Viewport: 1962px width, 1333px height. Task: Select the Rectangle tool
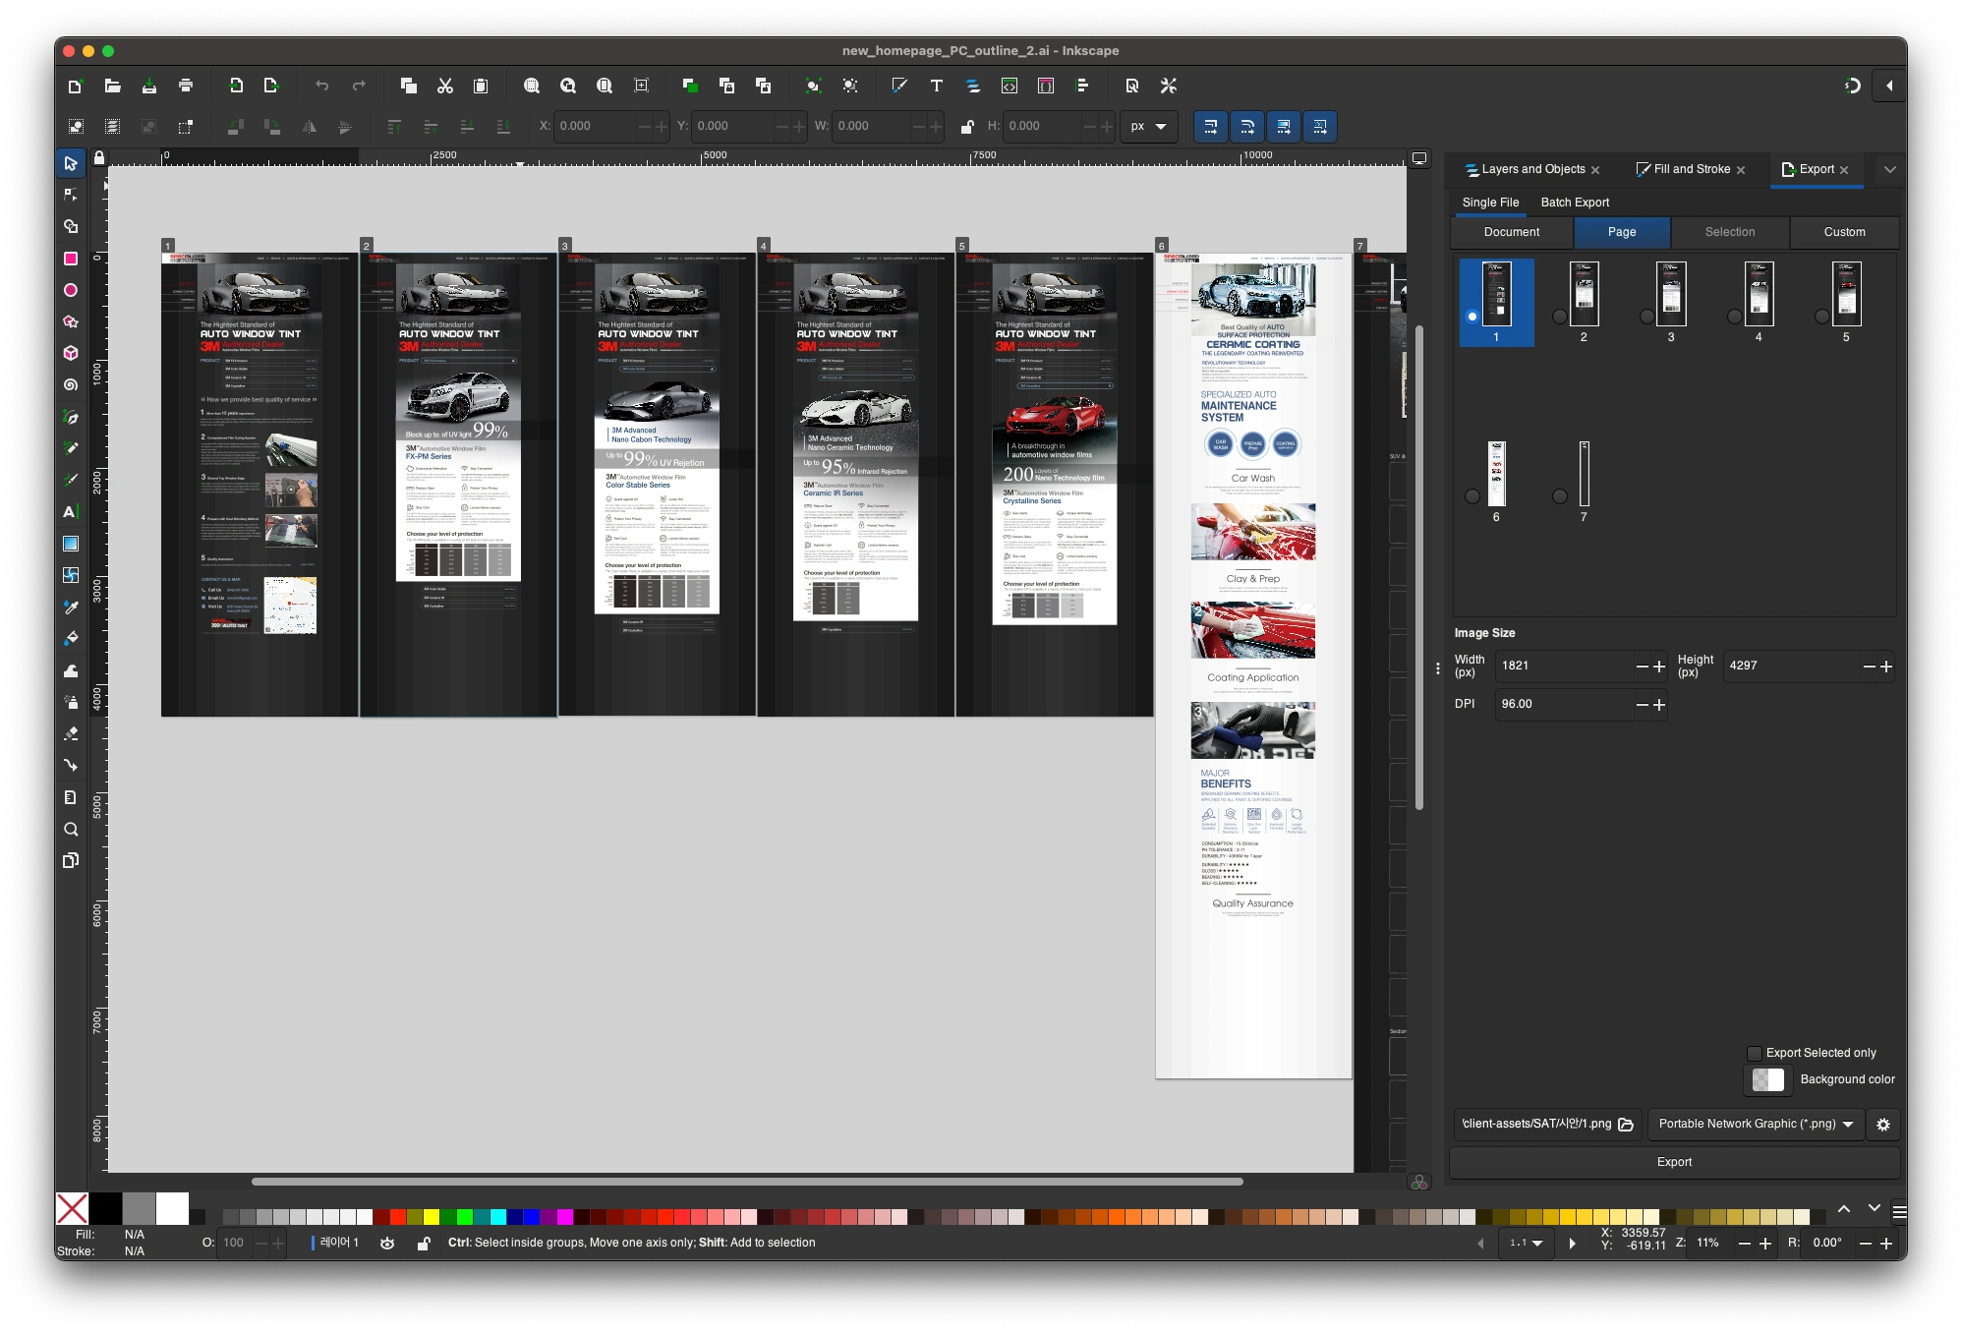pyautogui.click(x=71, y=259)
